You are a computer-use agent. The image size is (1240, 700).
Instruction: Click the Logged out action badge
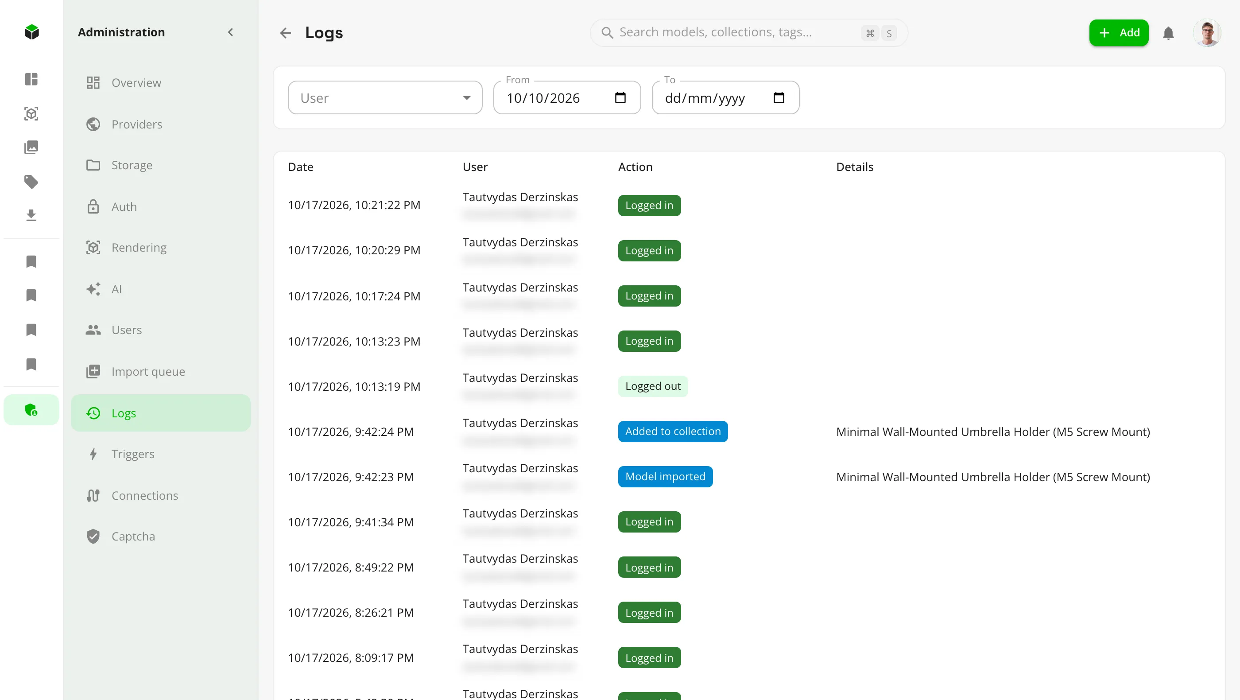click(x=653, y=386)
